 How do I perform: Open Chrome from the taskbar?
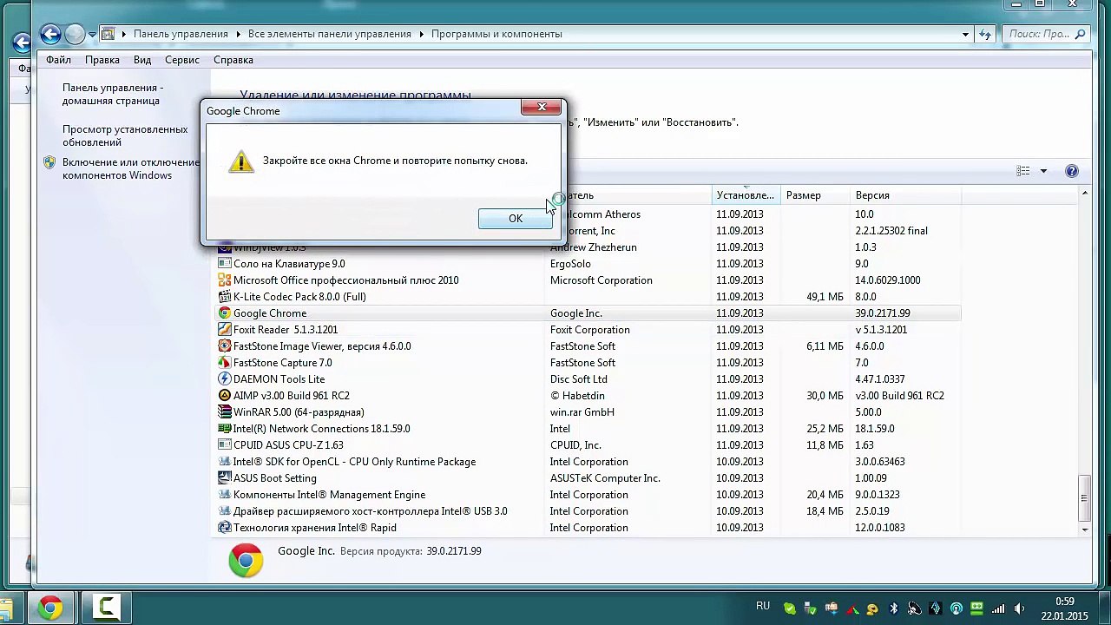click(50, 608)
